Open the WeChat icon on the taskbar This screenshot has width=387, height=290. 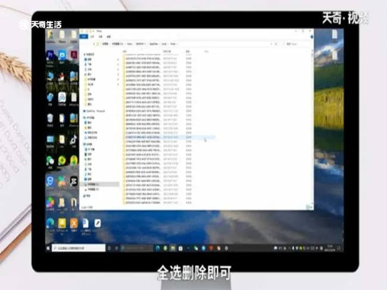[196, 248]
